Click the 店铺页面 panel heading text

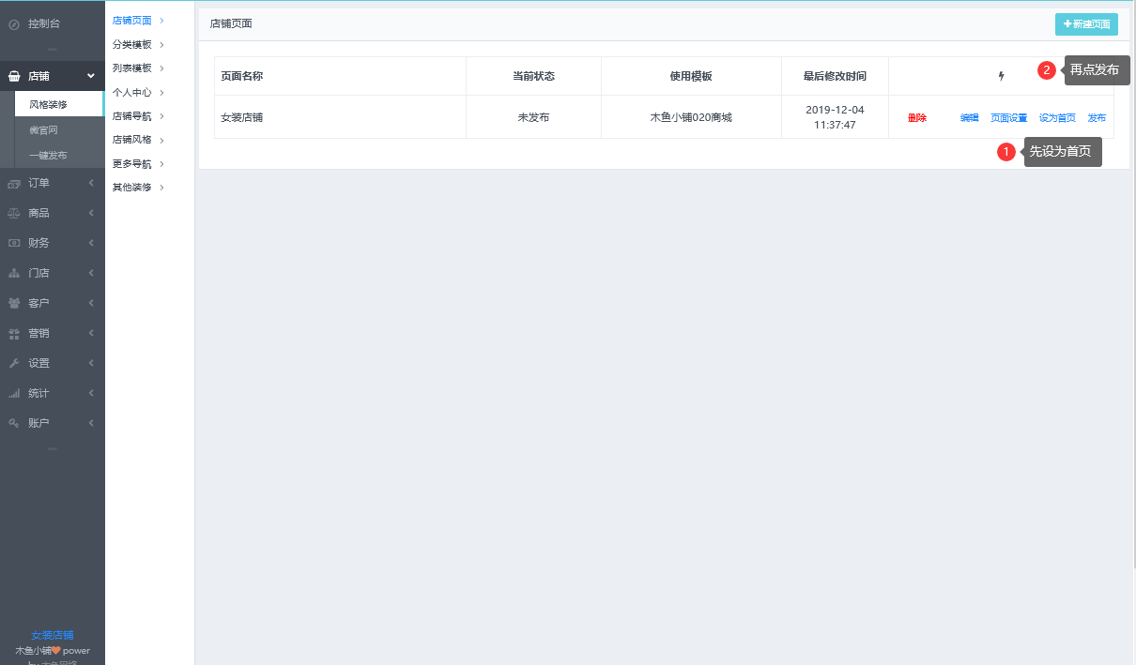(x=231, y=23)
